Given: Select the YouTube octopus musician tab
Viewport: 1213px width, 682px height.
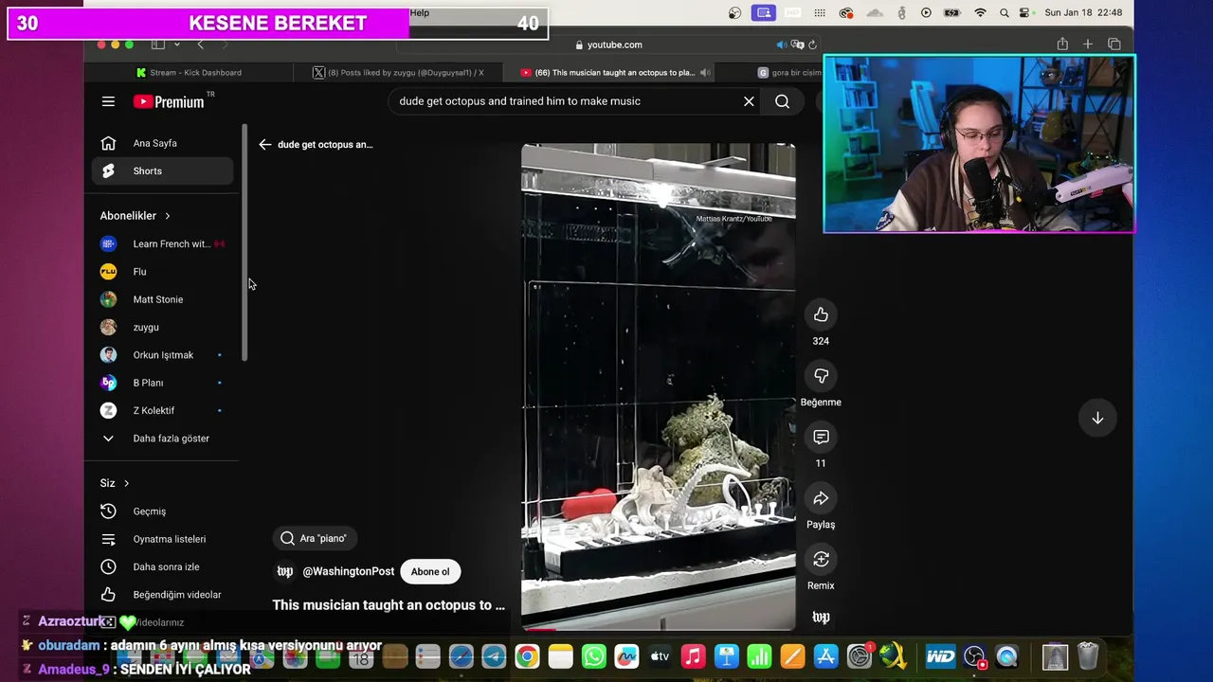Looking at the screenshot, I should 606,72.
